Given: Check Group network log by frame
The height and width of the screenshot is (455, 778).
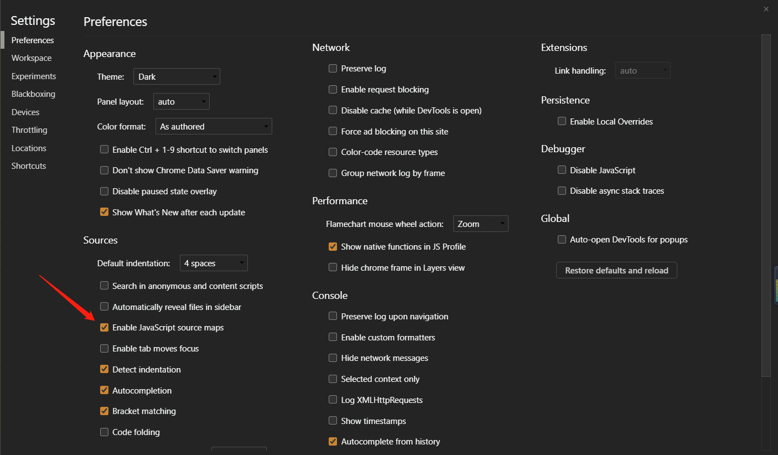Looking at the screenshot, I should 333,173.
